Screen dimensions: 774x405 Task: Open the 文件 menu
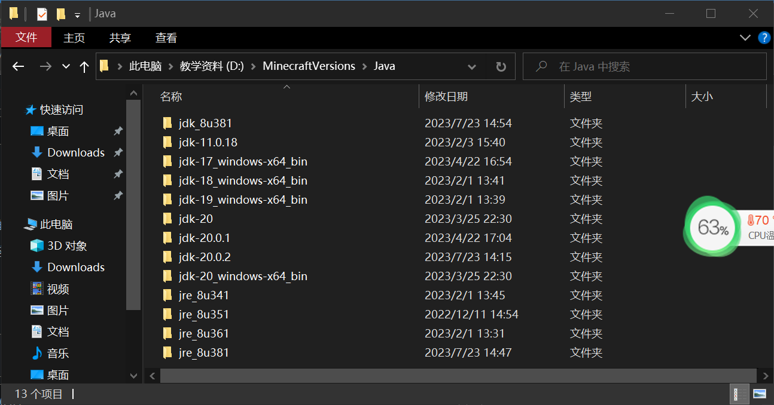pyautogui.click(x=26, y=37)
